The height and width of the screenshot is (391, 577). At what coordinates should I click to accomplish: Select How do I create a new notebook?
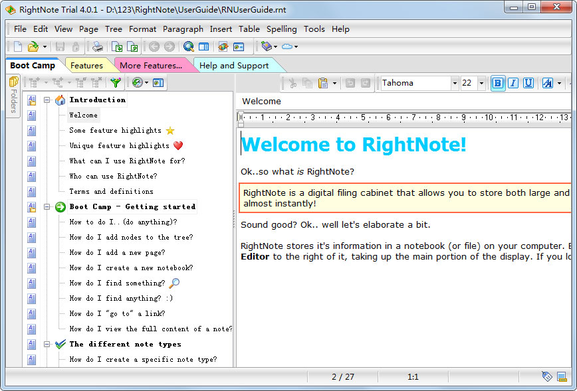click(x=131, y=268)
